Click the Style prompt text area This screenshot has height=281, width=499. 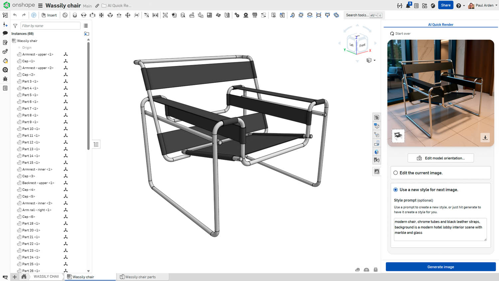coord(440,229)
